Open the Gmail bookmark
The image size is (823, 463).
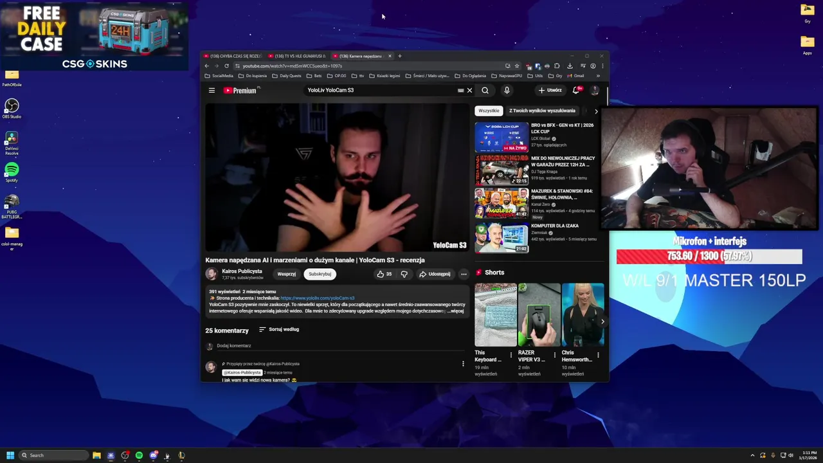pos(575,76)
